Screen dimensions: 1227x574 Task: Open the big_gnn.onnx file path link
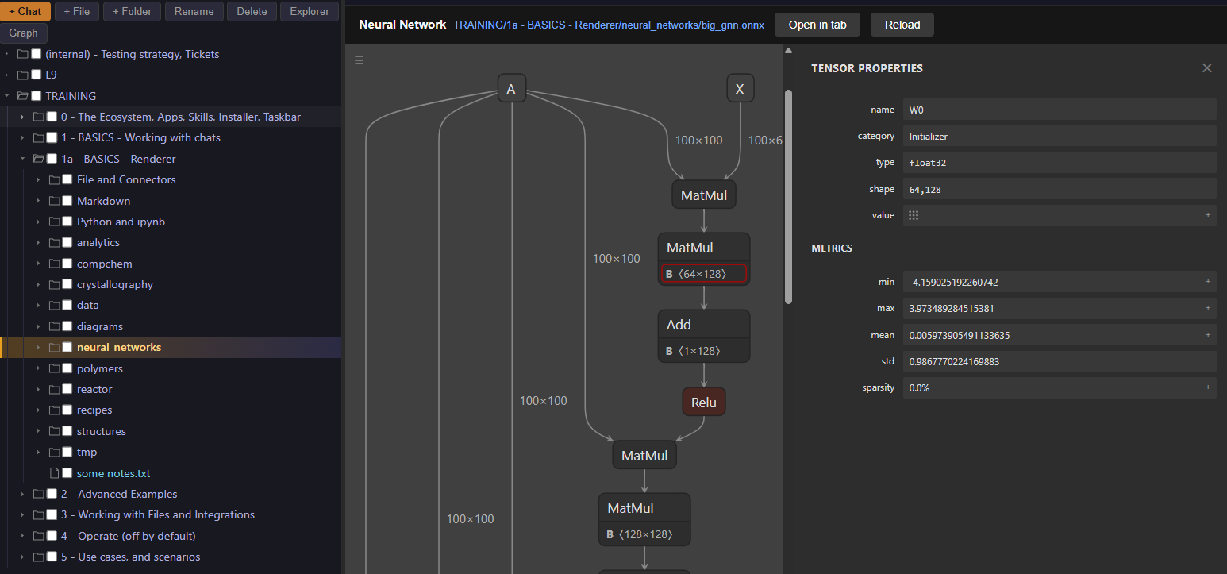coord(609,25)
